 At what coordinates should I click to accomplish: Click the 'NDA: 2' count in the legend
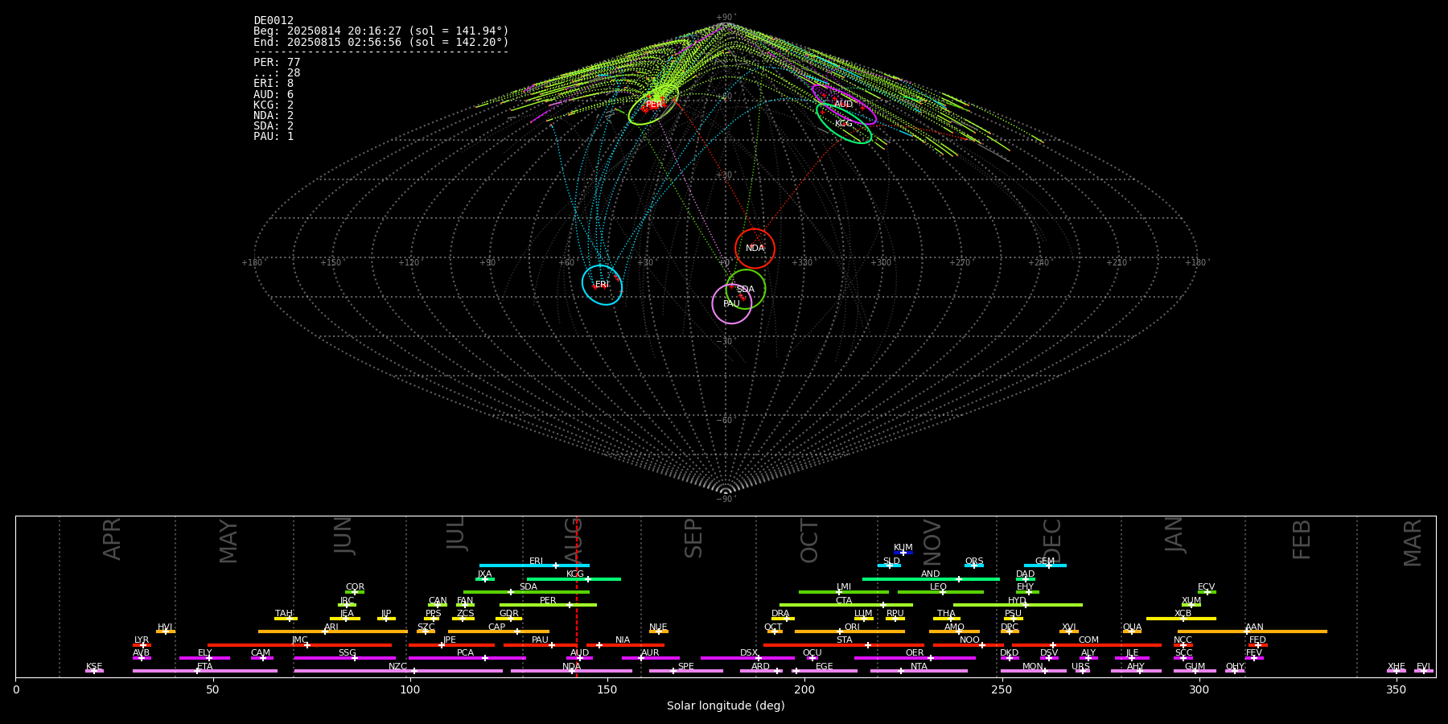pyautogui.click(x=274, y=115)
